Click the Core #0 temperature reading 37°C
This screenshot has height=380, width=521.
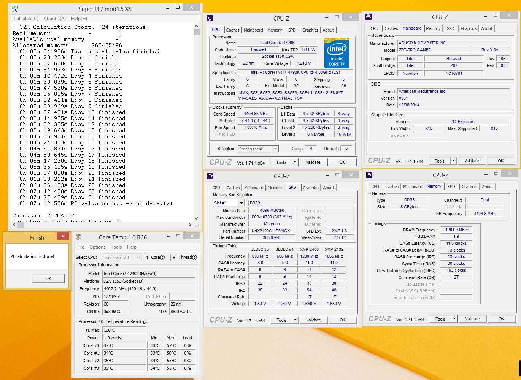124,345
